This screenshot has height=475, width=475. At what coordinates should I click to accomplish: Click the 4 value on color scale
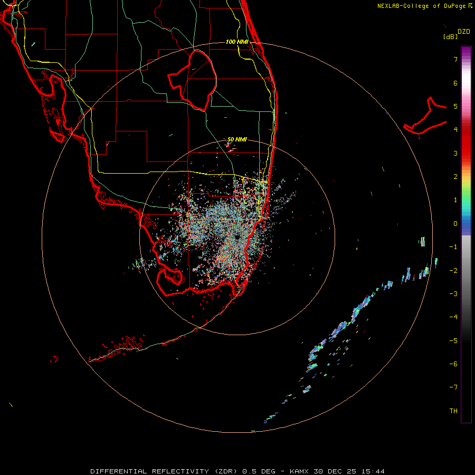[455, 130]
